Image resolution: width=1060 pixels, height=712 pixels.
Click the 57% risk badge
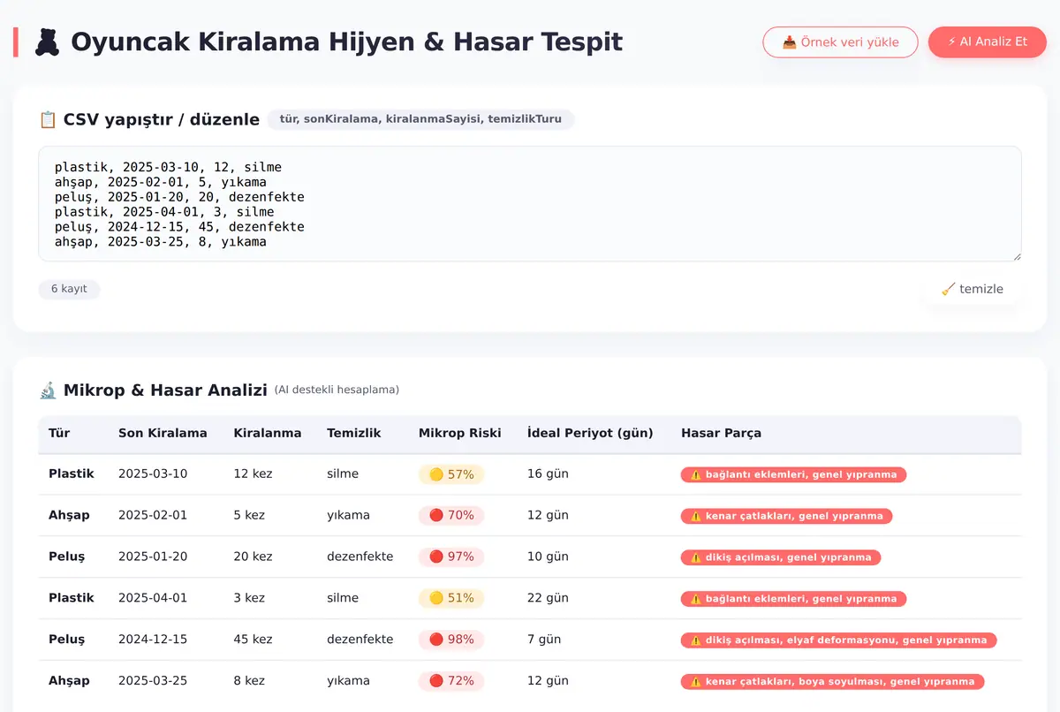click(451, 474)
